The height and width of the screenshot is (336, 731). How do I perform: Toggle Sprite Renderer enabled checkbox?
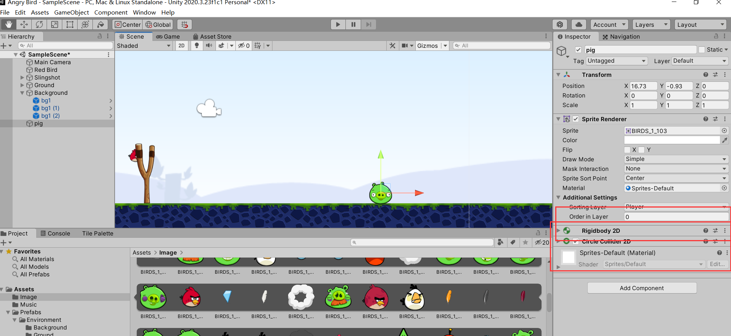[575, 119]
